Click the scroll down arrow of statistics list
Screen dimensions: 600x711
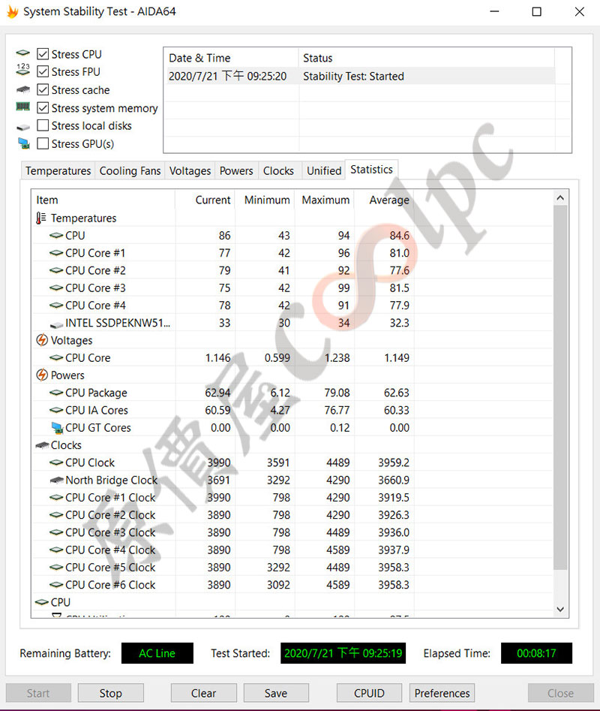(x=560, y=609)
